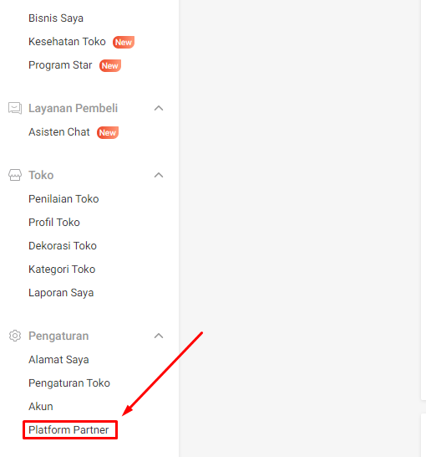Select Penilaian Toko
This screenshot has height=457, width=426.
[x=63, y=198]
